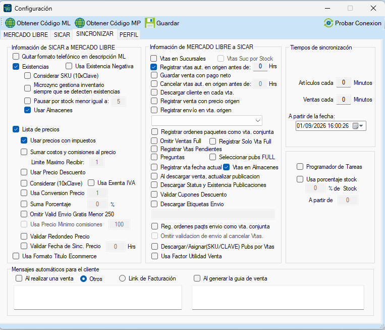Toggle Validar Redondeo Precio
The width and height of the screenshot is (385, 330).
point(24,237)
